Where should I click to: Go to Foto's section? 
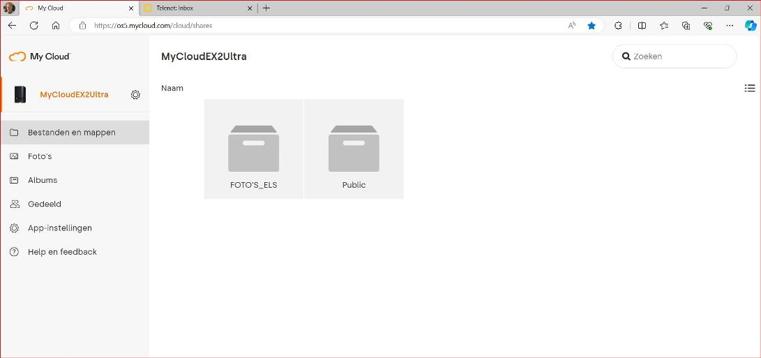pos(40,156)
